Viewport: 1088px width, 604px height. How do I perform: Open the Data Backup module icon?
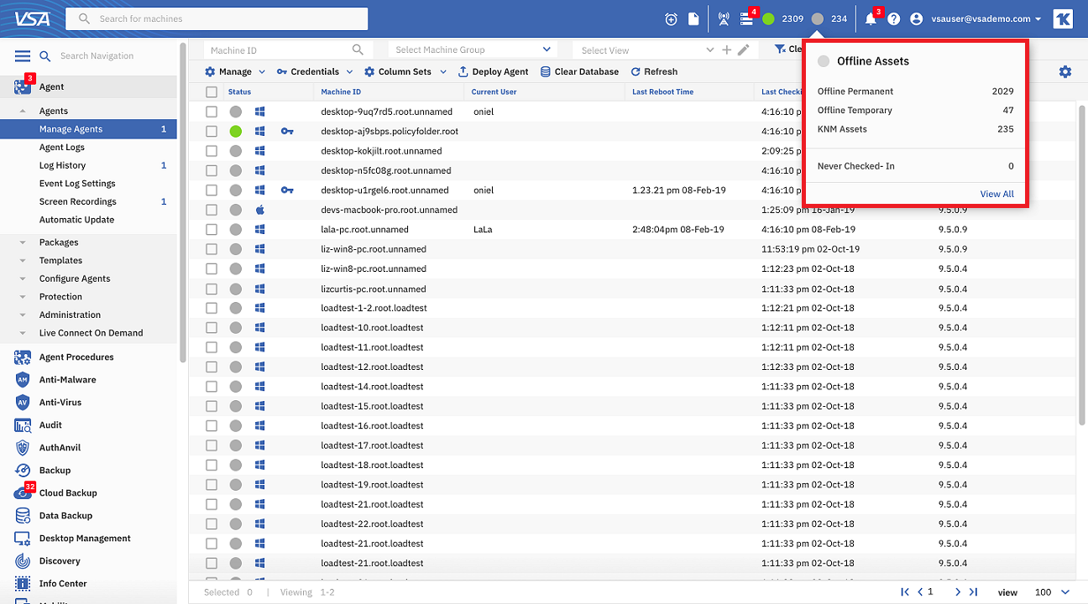[23, 516]
